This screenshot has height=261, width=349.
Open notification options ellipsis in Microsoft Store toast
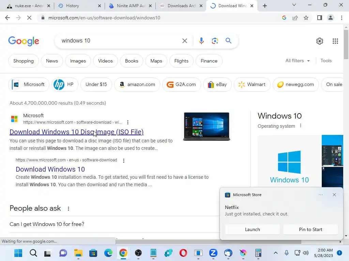click(x=321, y=195)
